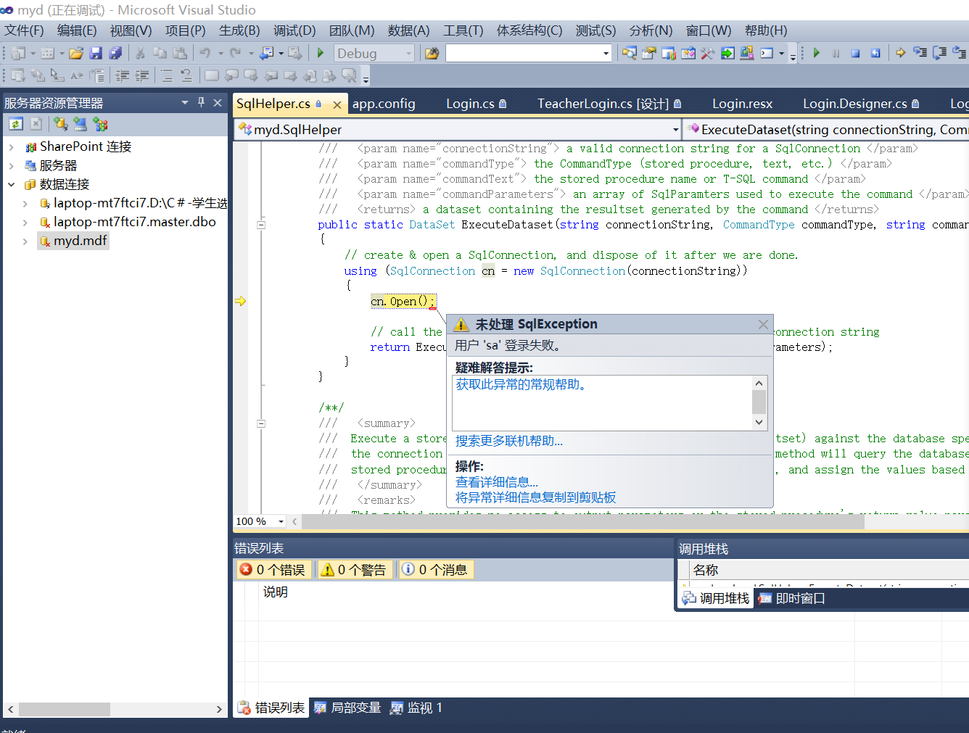Start debugging with the green play icon beside Debug
This screenshot has width=969, height=733.
pos(321,53)
